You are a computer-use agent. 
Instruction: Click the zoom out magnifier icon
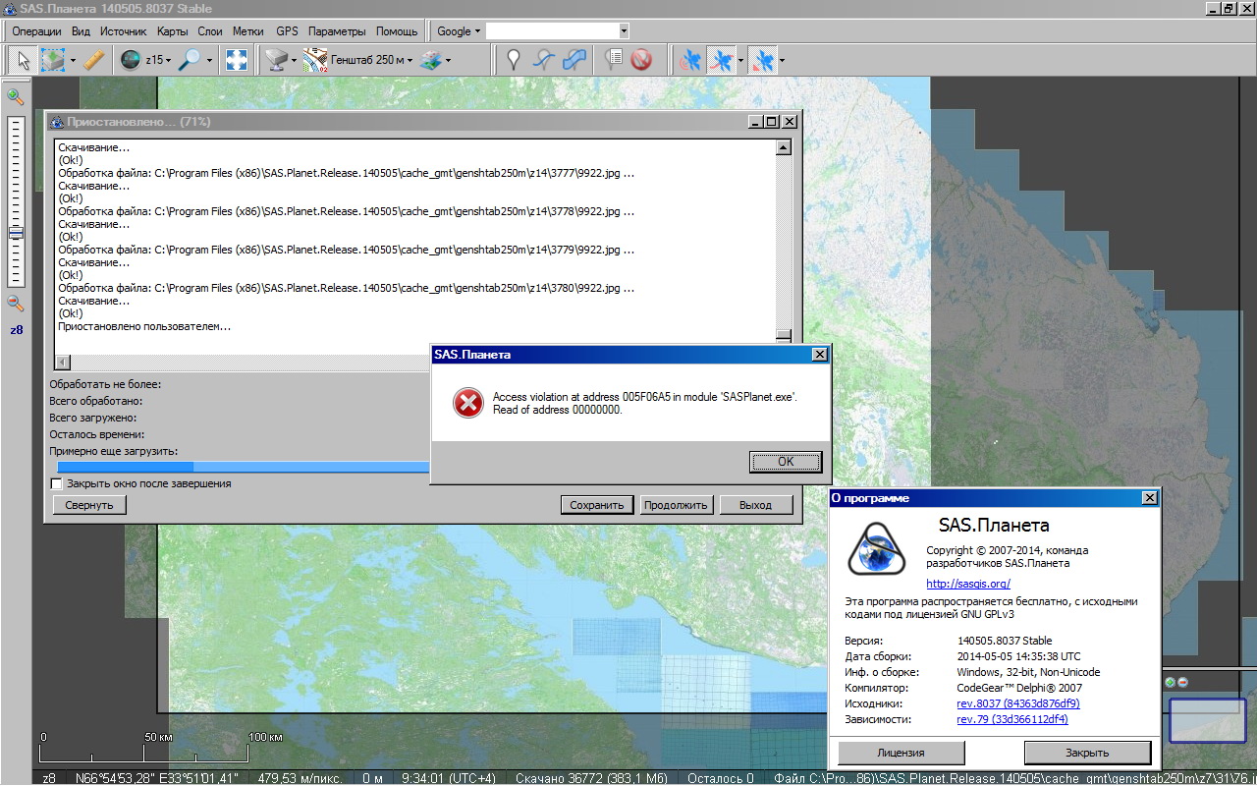point(15,304)
